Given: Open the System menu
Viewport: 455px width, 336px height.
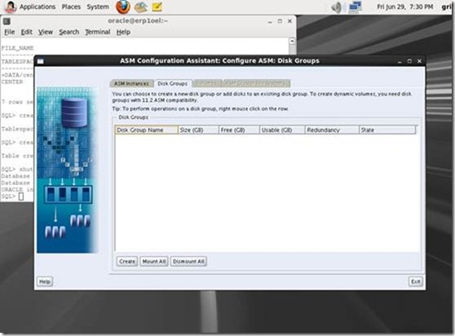Looking at the screenshot, I should (x=98, y=7).
